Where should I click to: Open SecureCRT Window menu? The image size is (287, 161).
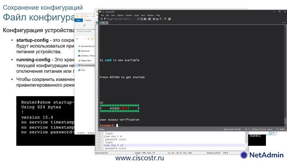[x=151, y=15]
